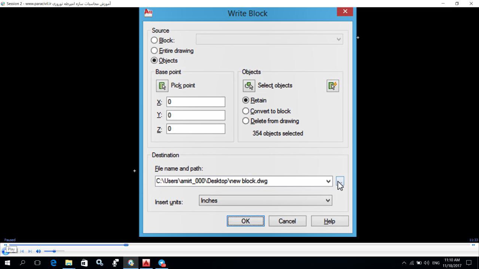The width and height of the screenshot is (479, 269).
Task: Open the gears settings app on taskbar
Action: click(x=100, y=263)
